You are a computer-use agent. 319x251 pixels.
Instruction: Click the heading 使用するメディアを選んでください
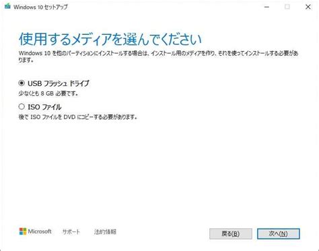[110, 39]
